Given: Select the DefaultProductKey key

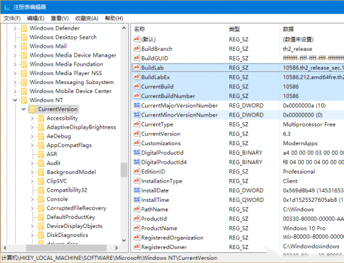Looking at the screenshot, I should tap(71, 217).
